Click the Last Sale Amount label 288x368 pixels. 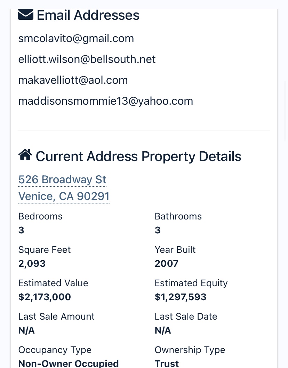coord(56,317)
